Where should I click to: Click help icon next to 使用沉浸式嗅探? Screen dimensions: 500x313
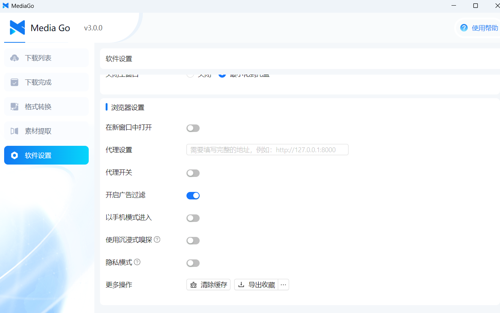point(157,240)
